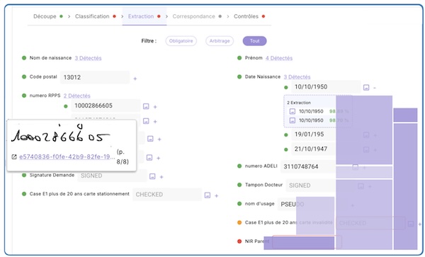Image resolution: width=425 pixels, height=257 pixels.
Task: Expand 4 Détectés for Prénom
Action: coord(279,58)
